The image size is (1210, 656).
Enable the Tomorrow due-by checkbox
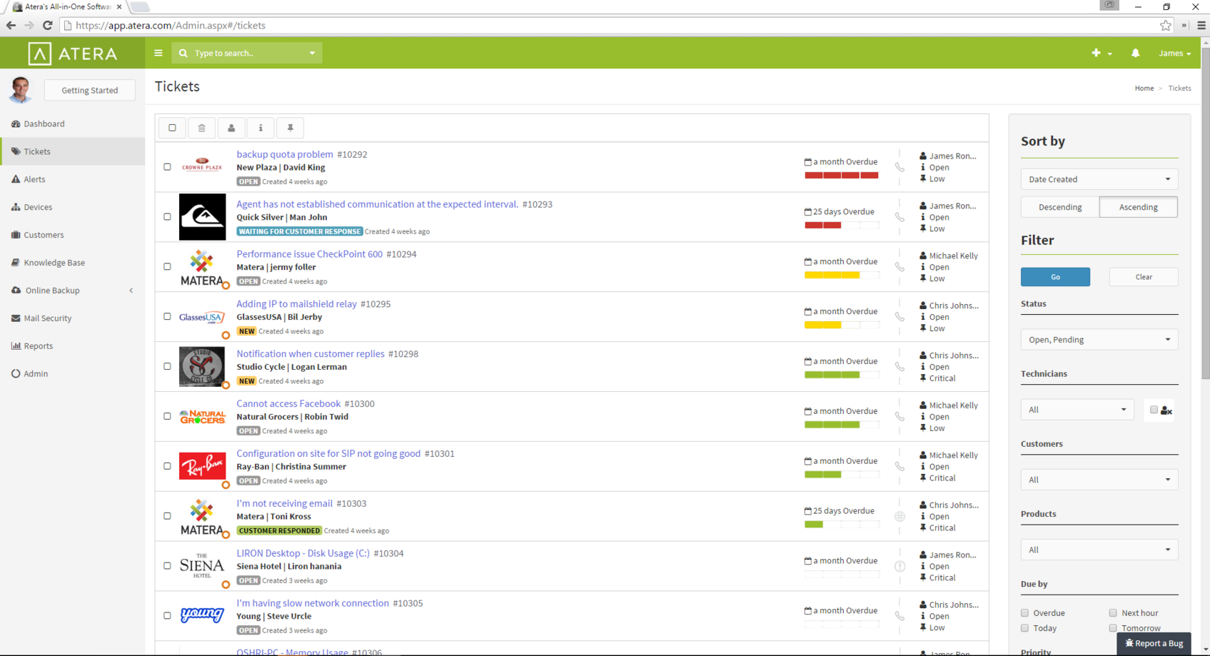(1113, 628)
